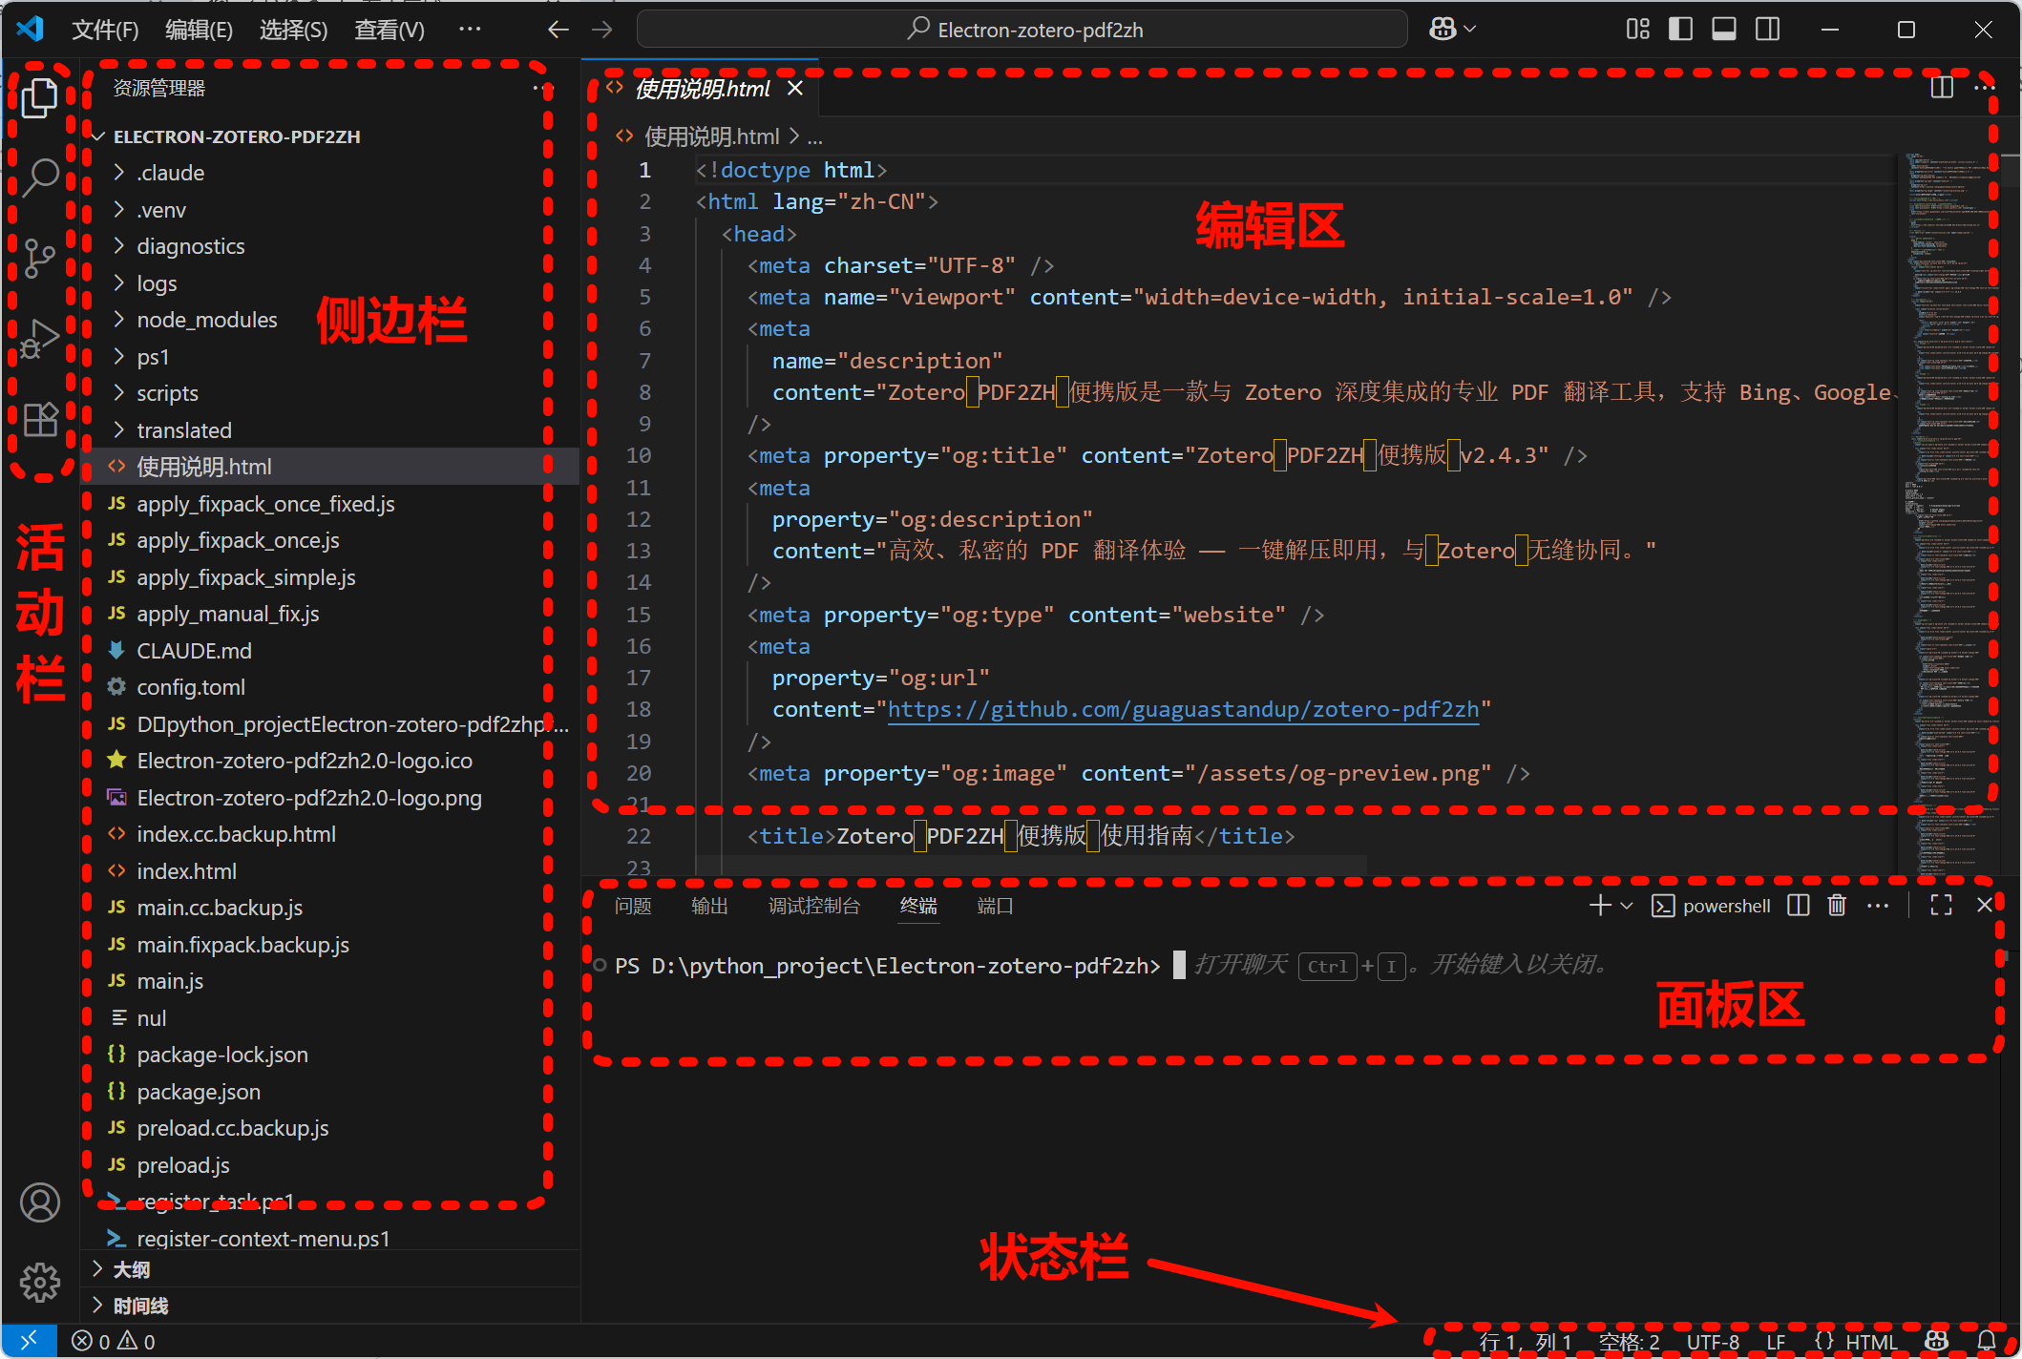The width and height of the screenshot is (2022, 1359).
Task: Expand the 大纲 outline section
Action: tap(131, 1269)
